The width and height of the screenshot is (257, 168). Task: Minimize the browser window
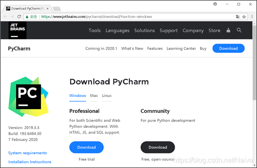coord(227,4)
